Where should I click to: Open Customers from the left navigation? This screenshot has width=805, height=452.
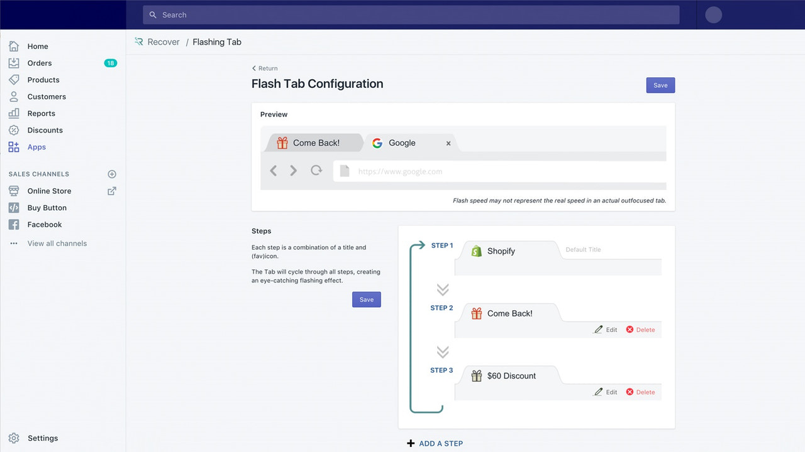pos(46,96)
